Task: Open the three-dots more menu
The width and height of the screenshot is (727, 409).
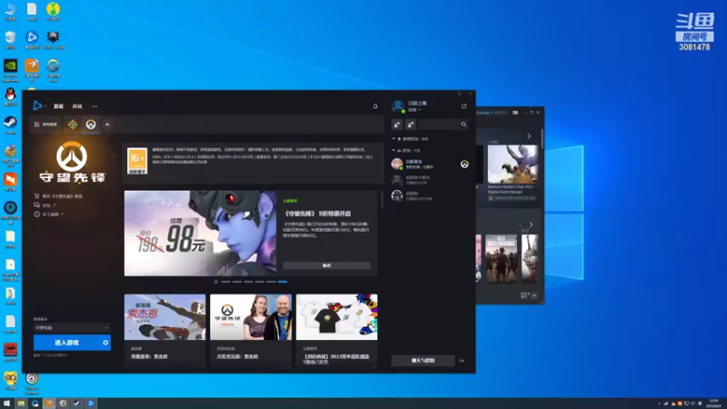Action: 95,106
